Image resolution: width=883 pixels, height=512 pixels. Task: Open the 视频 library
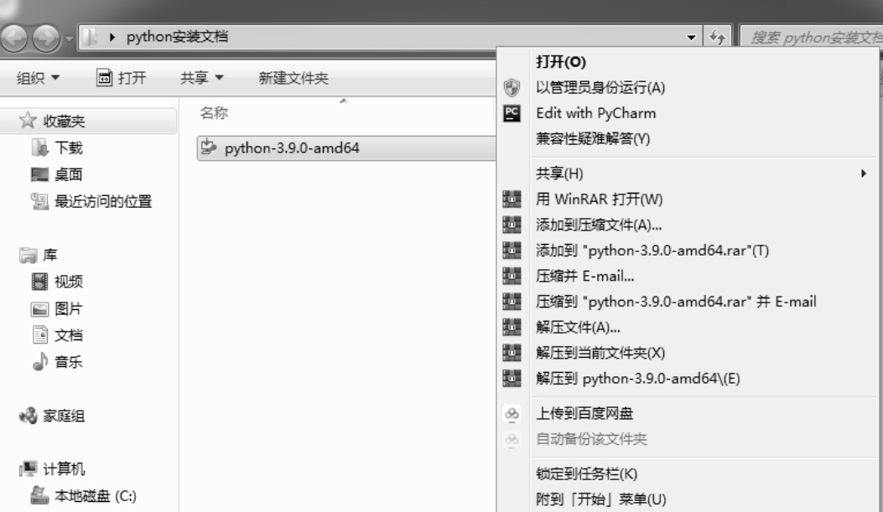[x=69, y=282]
